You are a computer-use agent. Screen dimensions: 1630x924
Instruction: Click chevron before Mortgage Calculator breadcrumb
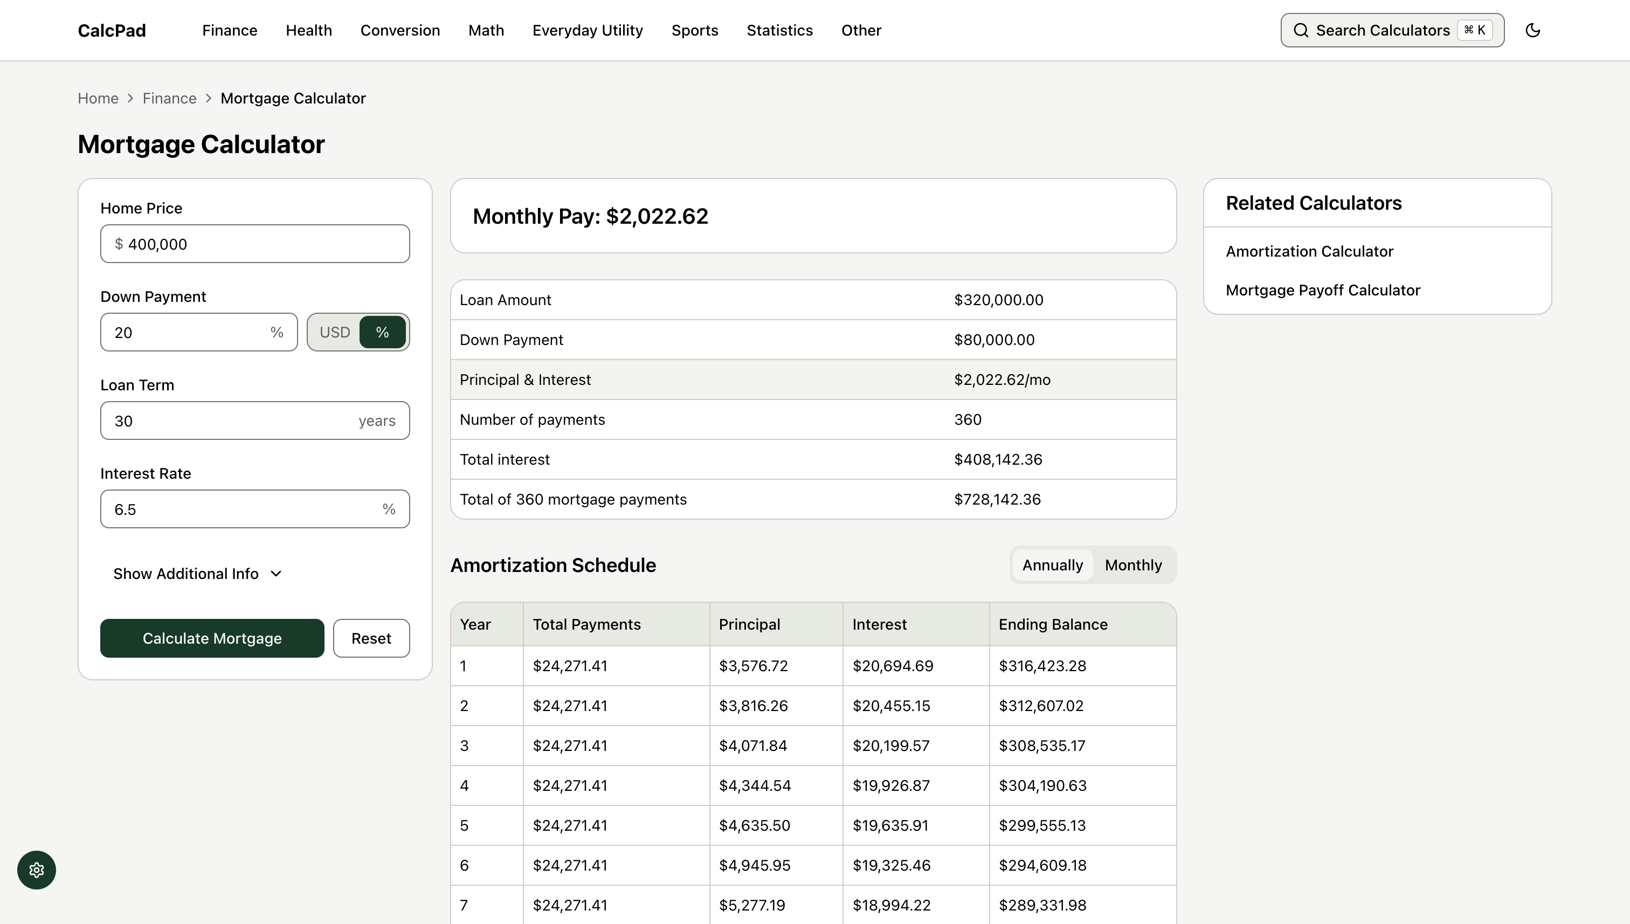tap(208, 98)
